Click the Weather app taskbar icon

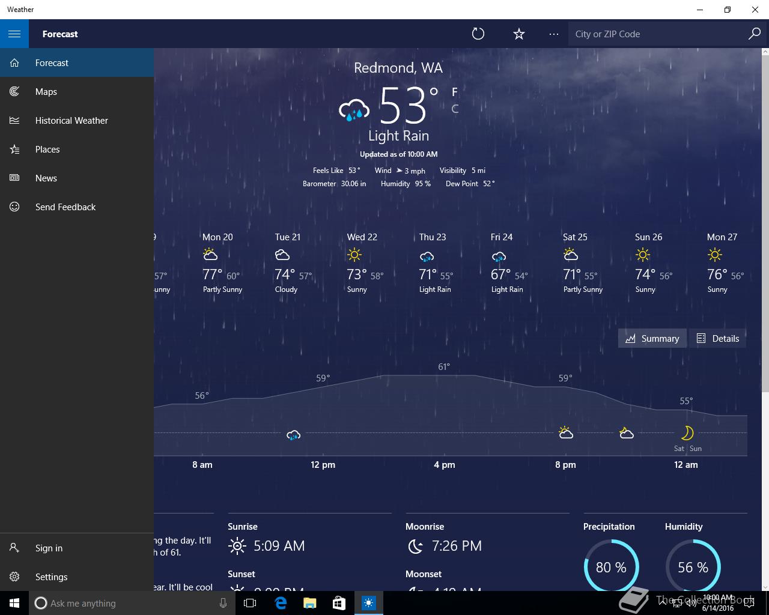(x=368, y=603)
